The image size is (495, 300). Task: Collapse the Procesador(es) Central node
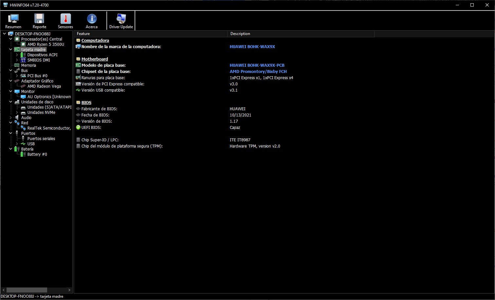point(10,39)
